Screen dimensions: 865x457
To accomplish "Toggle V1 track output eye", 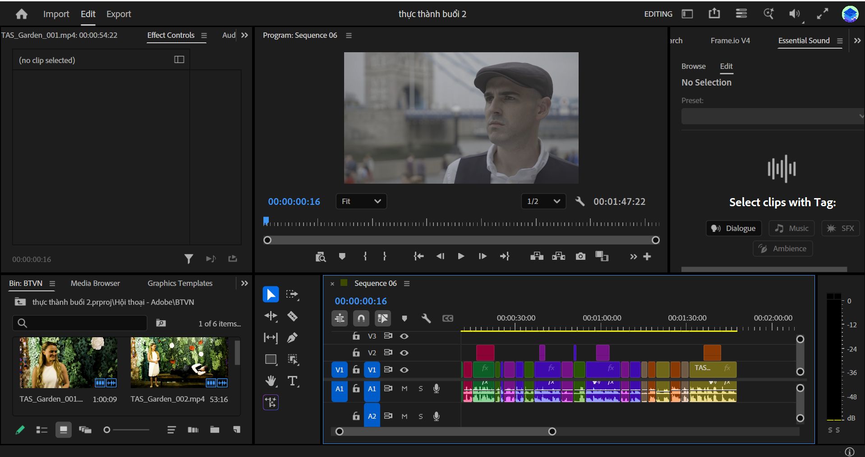I will 404,370.
